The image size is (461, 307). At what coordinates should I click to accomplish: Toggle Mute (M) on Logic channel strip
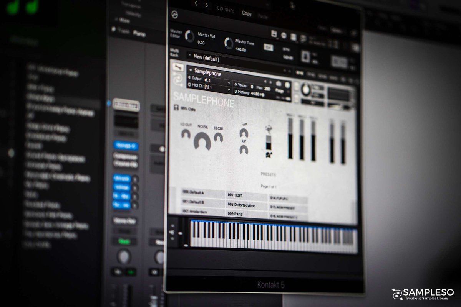(x=117, y=272)
